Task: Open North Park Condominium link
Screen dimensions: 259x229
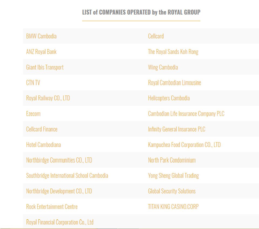Action: [x=172, y=160]
